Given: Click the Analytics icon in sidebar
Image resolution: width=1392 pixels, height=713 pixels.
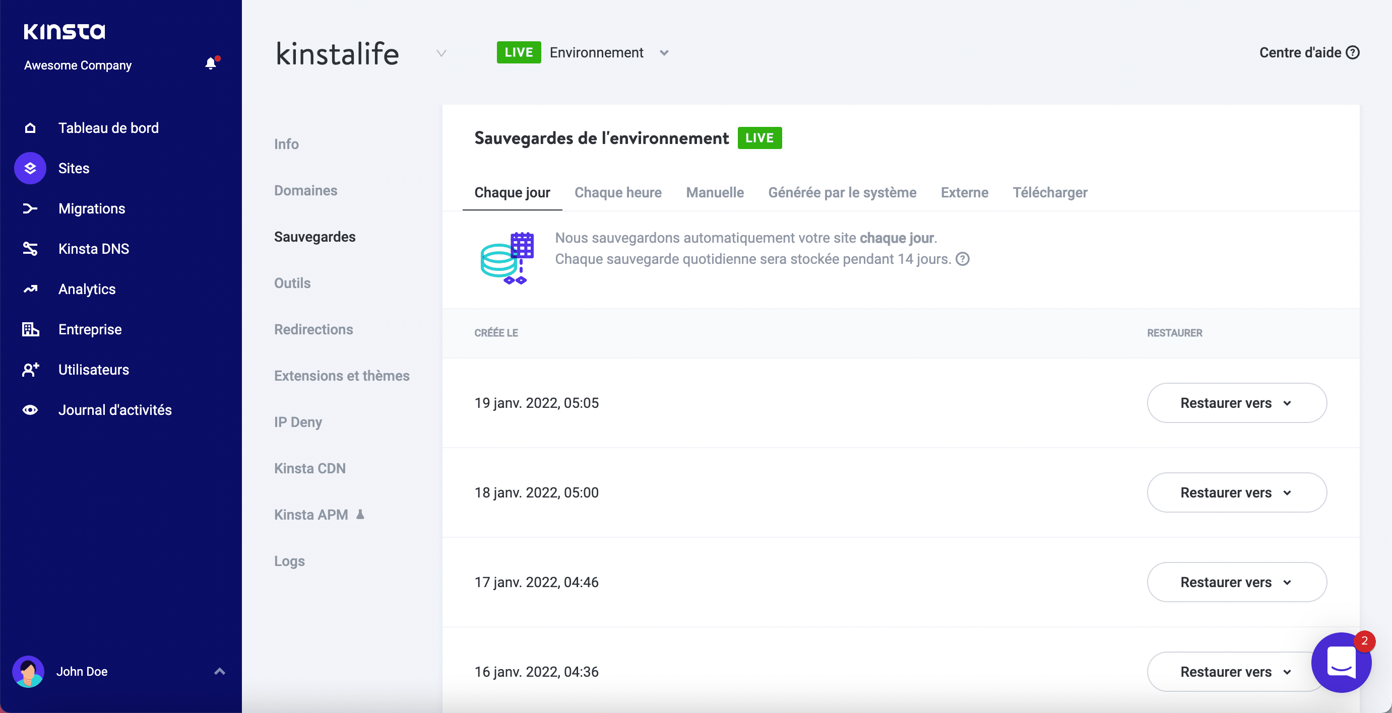Looking at the screenshot, I should pos(31,289).
